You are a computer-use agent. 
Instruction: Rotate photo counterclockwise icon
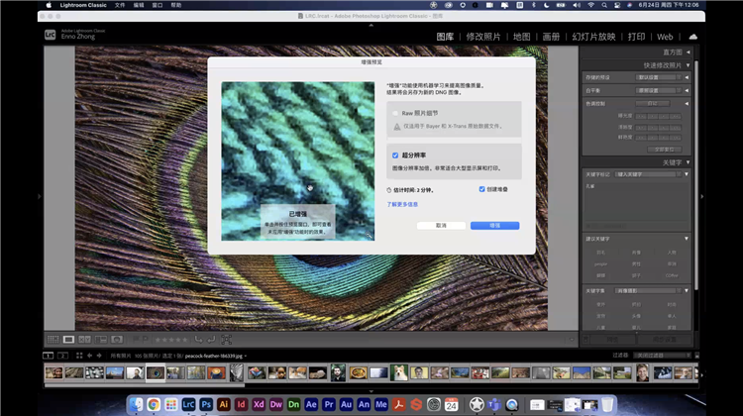click(x=198, y=340)
